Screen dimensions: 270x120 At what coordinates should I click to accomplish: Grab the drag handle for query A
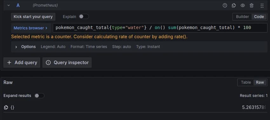[x=262, y=6]
